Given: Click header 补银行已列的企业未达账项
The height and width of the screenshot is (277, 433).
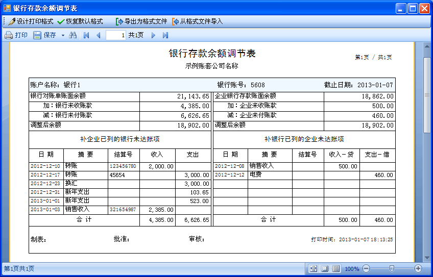Looking at the screenshot, I should click(x=304, y=139).
